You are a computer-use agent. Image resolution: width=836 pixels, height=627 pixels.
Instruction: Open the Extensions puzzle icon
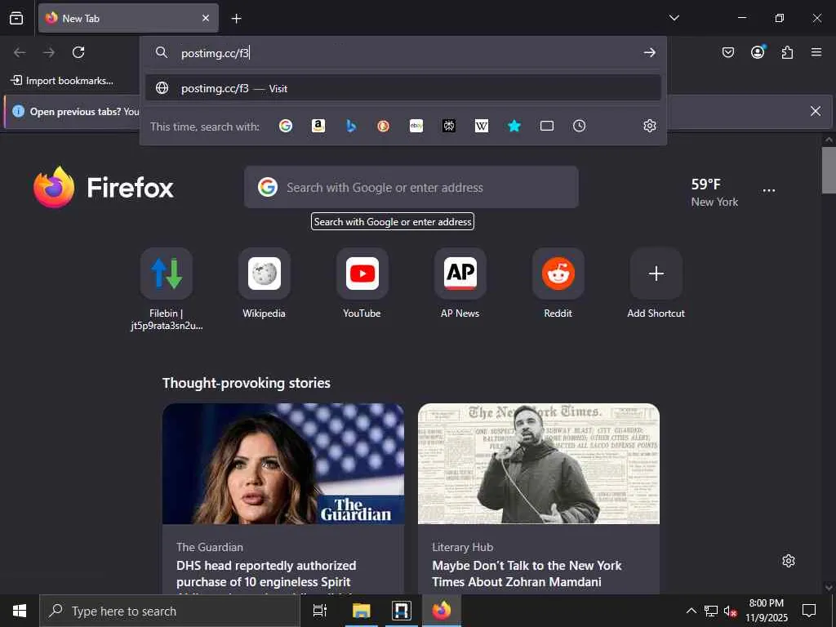(787, 52)
